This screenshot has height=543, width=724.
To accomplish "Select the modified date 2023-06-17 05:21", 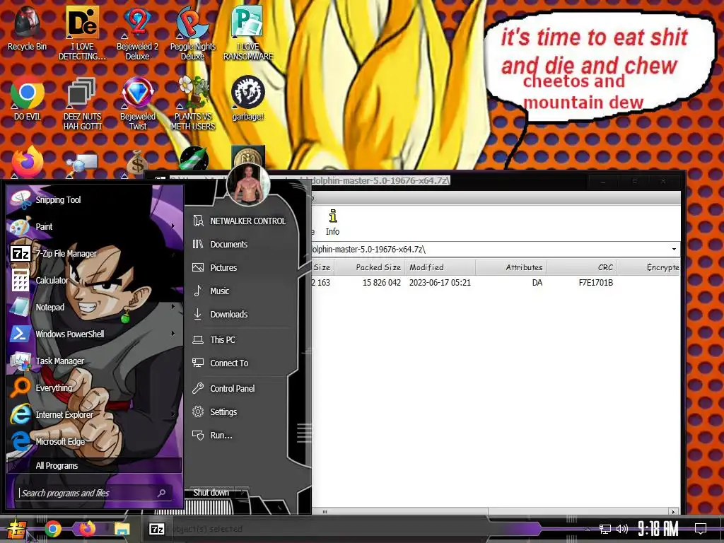I will click(440, 283).
